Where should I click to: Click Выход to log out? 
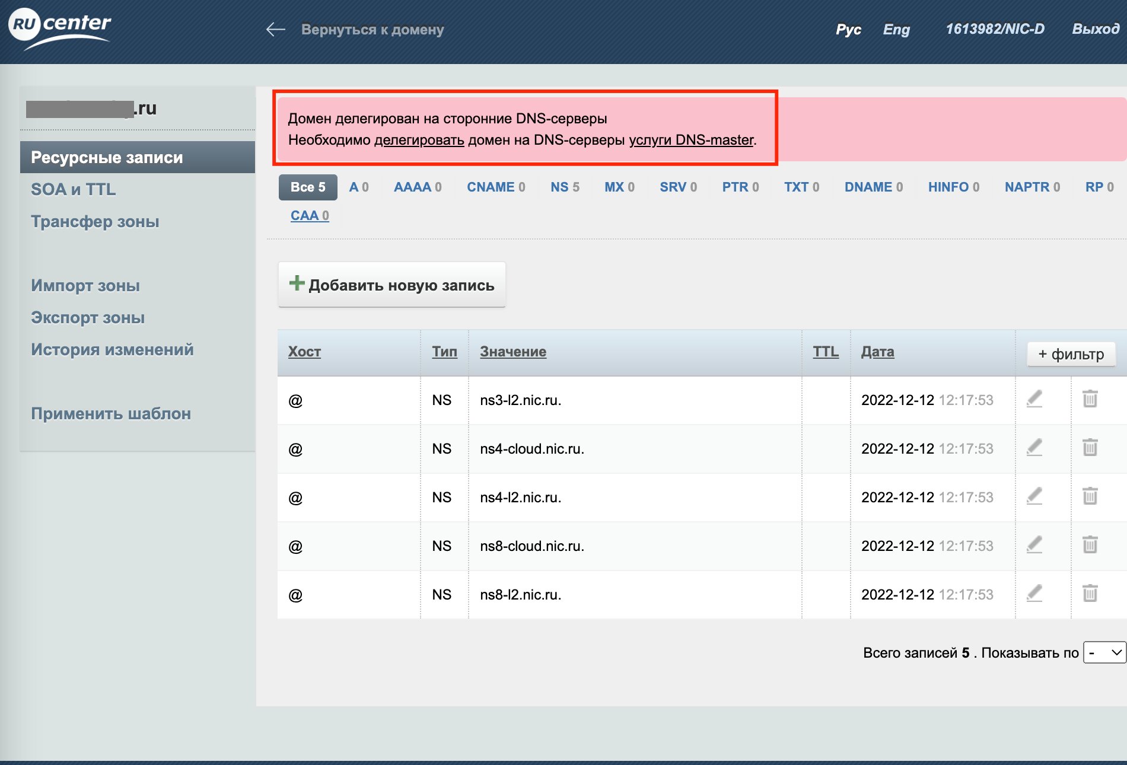1096,29
